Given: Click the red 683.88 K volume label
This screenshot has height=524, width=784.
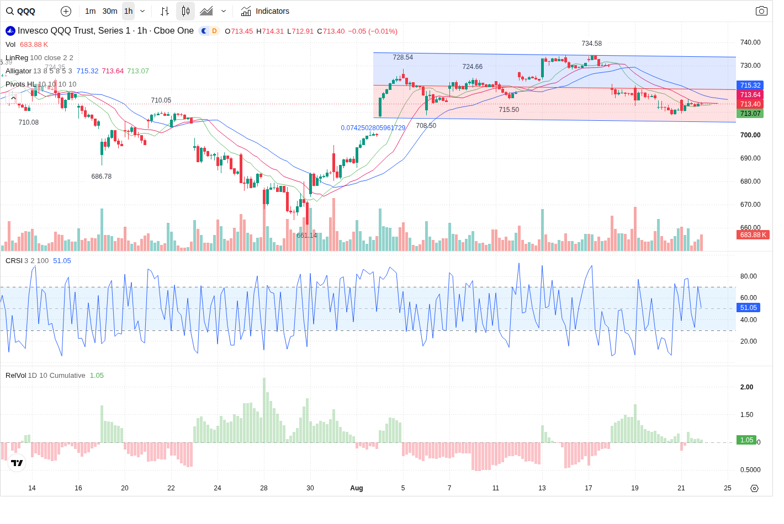Looking at the screenshot, I should pyautogui.click(x=753, y=235).
